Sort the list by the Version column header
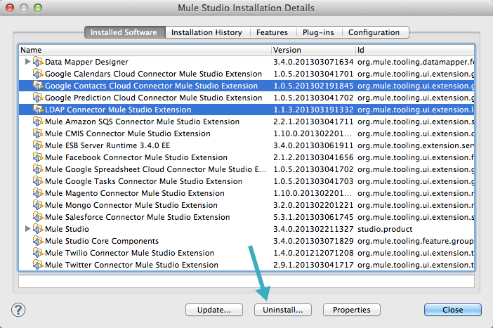The image size is (493, 328). [x=313, y=50]
